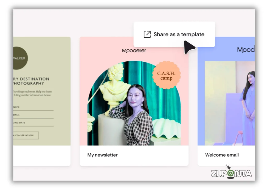268x190 pixels.
Task: Click the Moodeller logo on the pink newsletter
Action: [134, 50]
